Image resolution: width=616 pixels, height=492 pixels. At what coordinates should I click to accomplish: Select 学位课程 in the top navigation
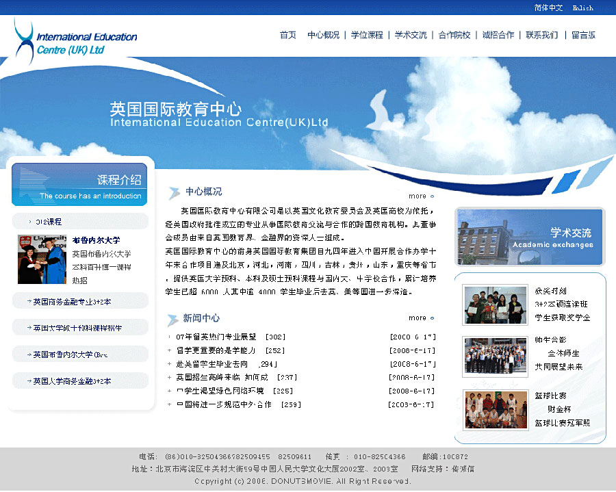pos(367,35)
